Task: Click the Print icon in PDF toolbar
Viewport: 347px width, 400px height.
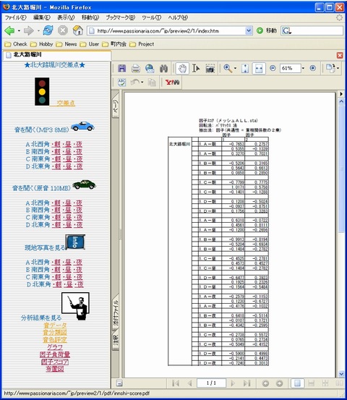Action: coord(136,69)
